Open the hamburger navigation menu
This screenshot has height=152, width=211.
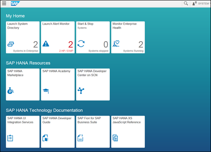pyautogui.click(x=4, y=3)
